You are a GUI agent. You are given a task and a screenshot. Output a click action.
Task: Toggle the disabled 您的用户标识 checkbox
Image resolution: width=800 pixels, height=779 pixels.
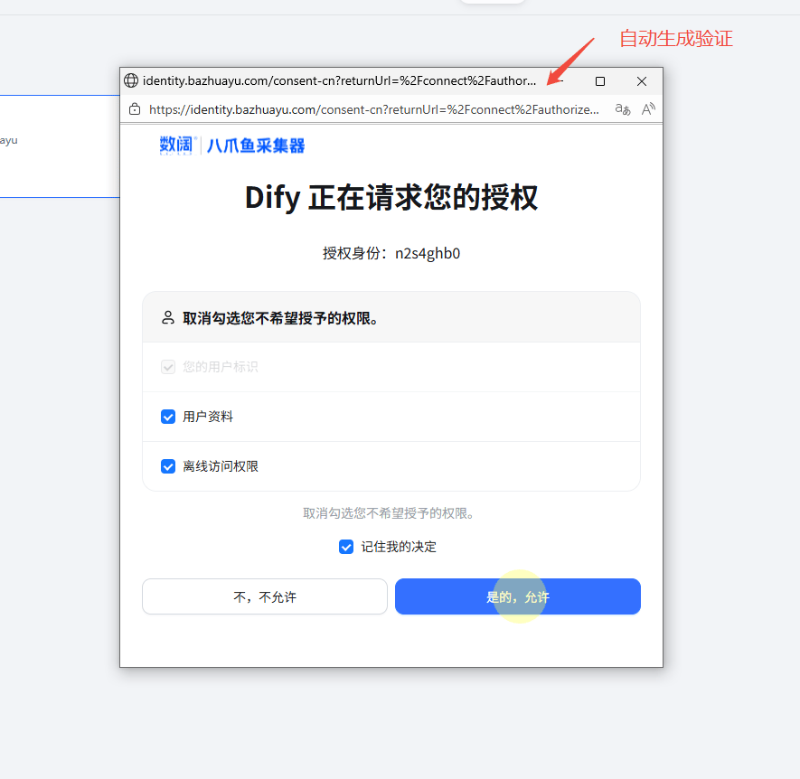pyautogui.click(x=168, y=367)
